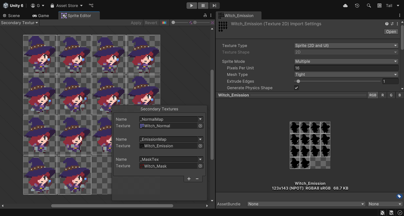Open Sprite Editor tab kebab menu
The image size is (404, 216).
point(211,16)
